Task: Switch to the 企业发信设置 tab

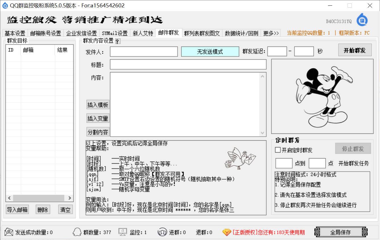Action: pyautogui.click(x=81, y=33)
